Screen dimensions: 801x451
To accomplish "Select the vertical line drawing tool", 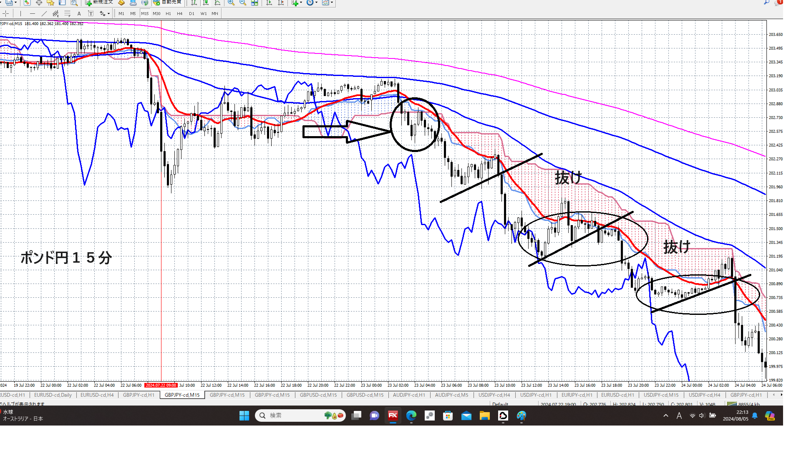I will pyautogui.click(x=20, y=13).
